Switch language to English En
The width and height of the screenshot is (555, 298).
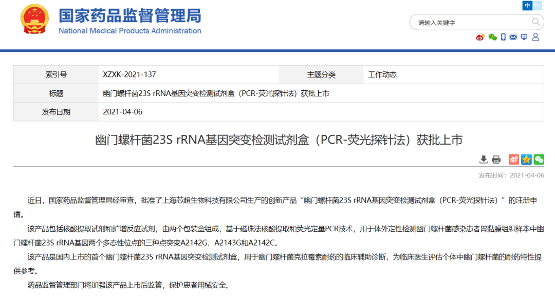pos(538,5)
